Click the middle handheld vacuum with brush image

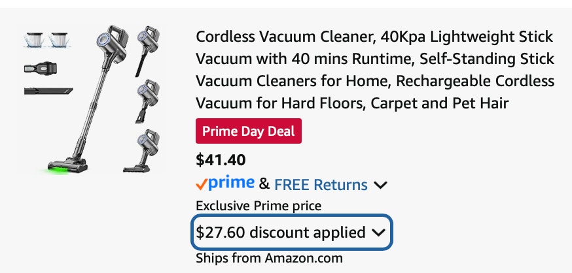147,101
